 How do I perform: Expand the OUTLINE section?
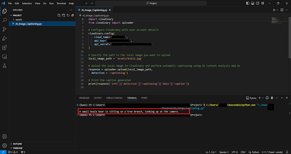42,144
